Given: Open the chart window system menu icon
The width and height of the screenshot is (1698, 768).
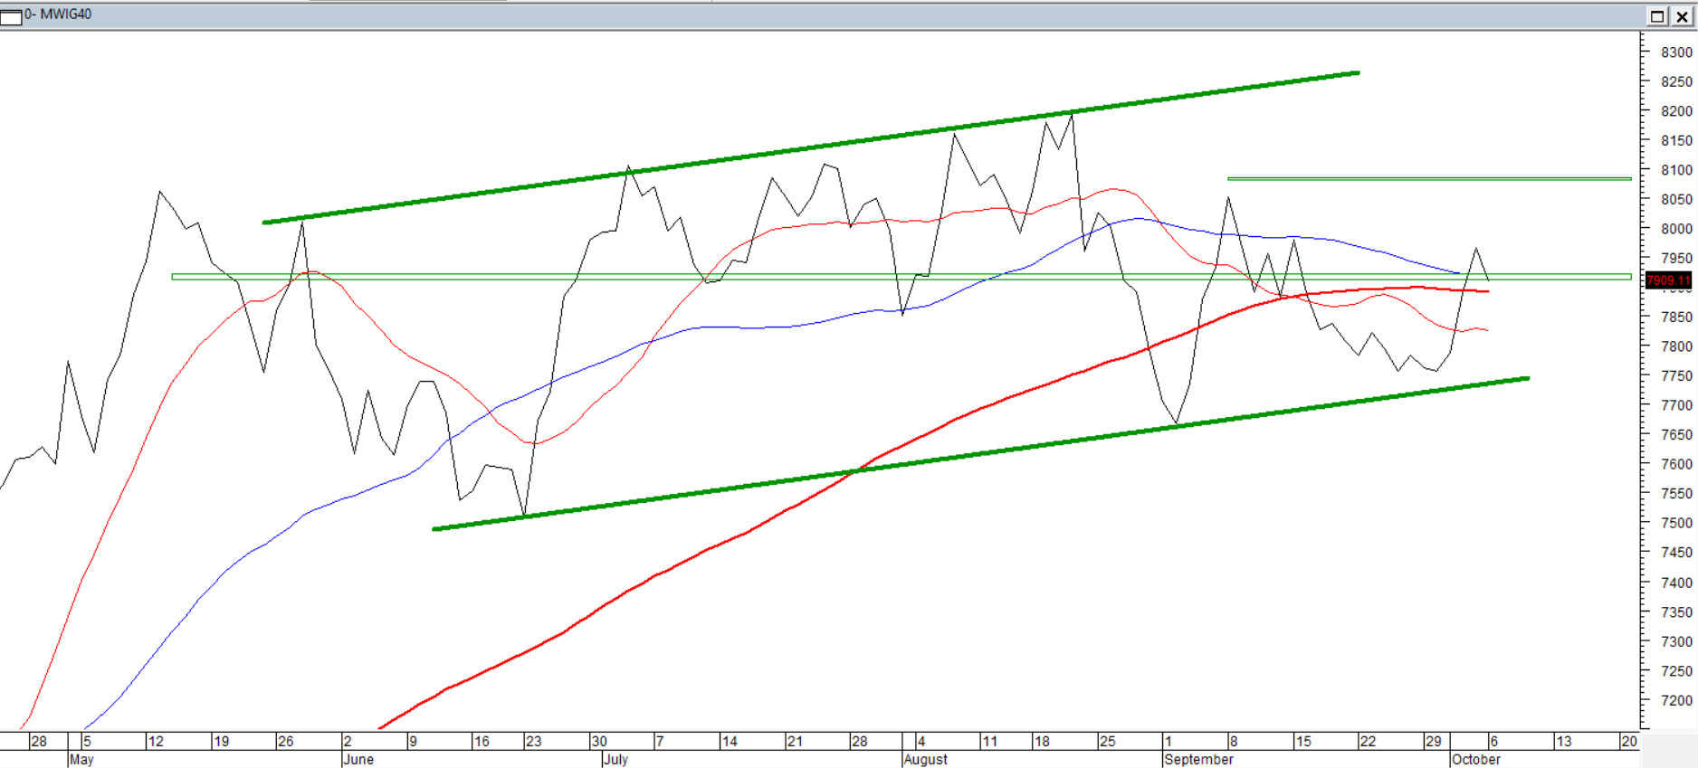Looking at the screenshot, I should click(x=11, y=16).
